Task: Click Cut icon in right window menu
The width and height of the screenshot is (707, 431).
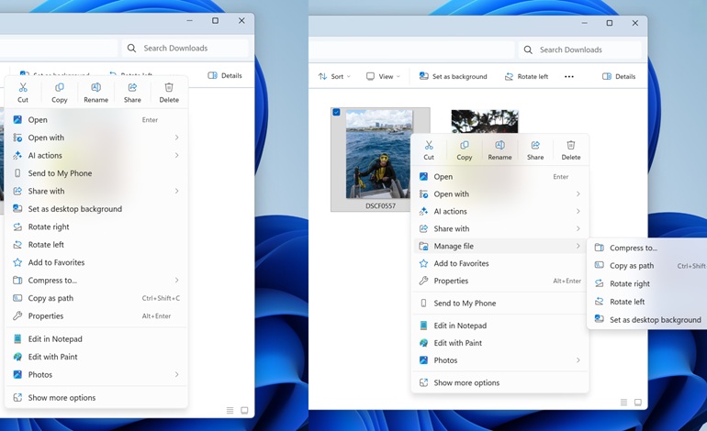Action: pyautogui.click(x=429, y=145)
